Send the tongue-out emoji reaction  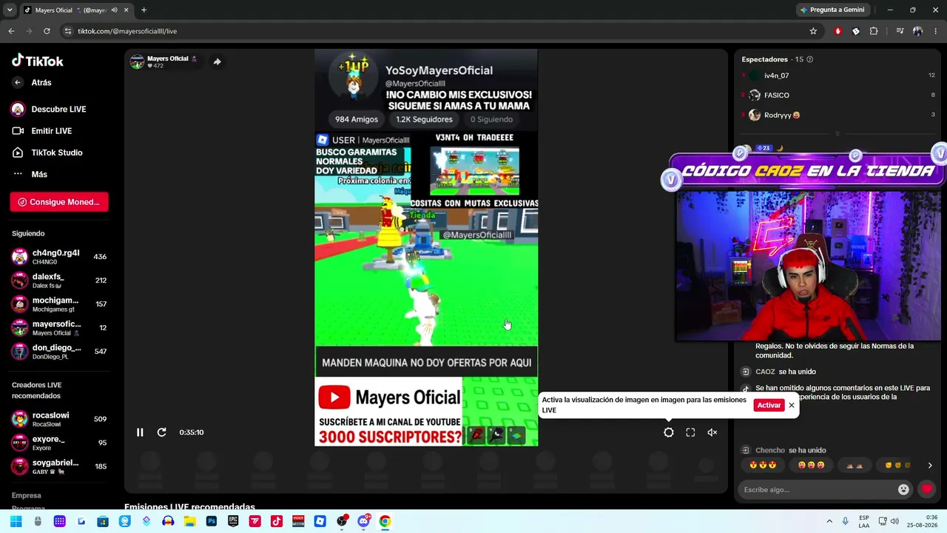812,465
